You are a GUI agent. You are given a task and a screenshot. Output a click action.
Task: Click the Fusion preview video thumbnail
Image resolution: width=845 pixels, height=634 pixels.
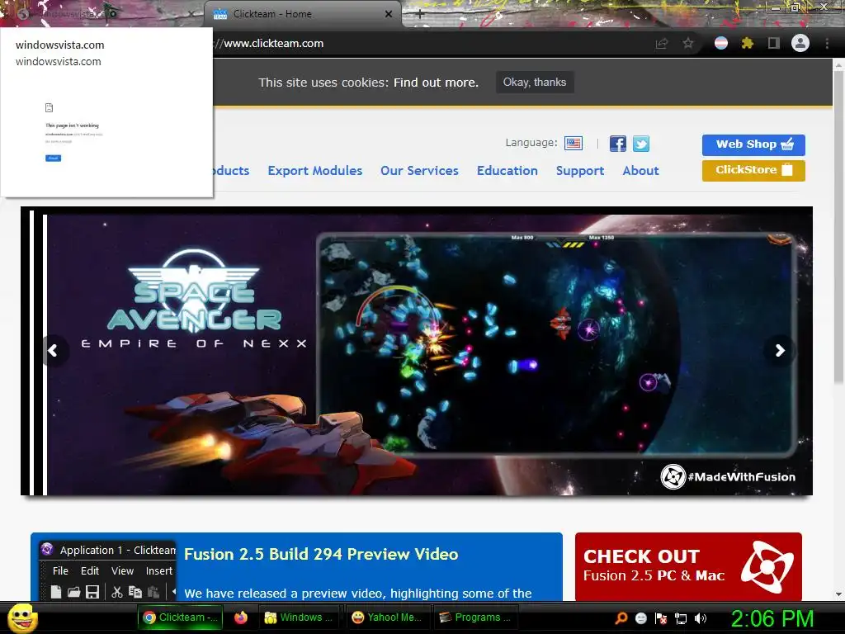(108, 570)
